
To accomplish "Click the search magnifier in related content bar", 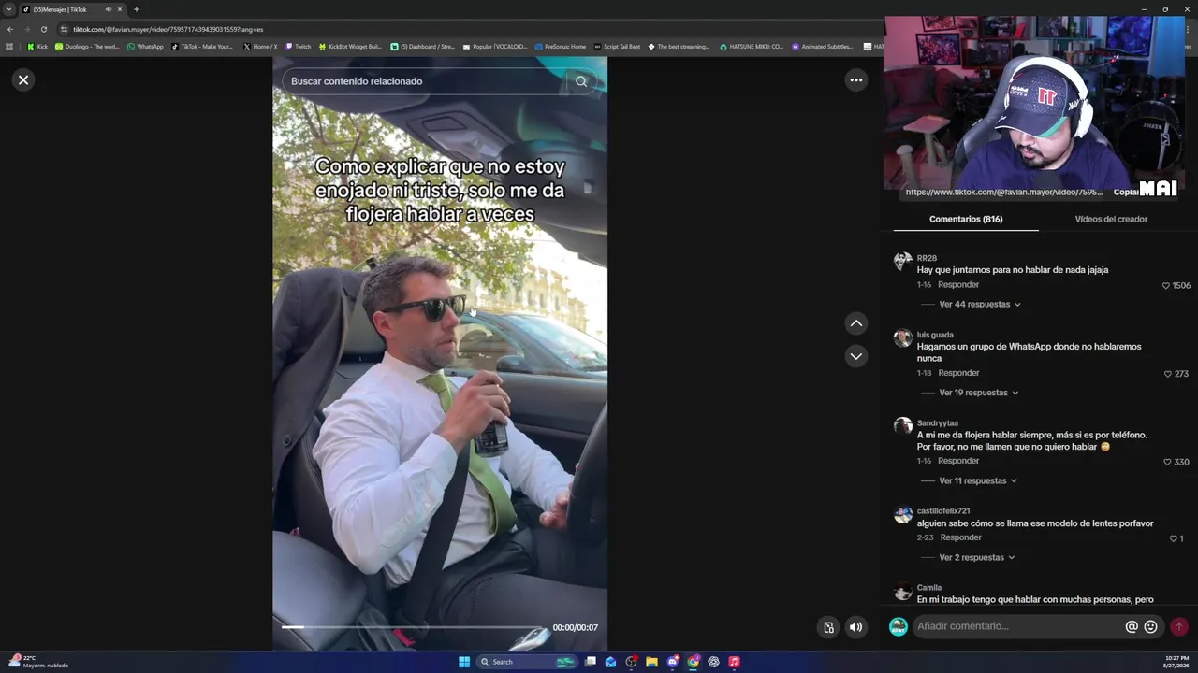I will (x=581, y=81).
